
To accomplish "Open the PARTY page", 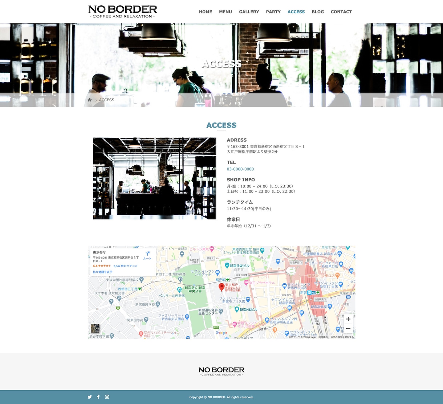I will (273, 12).
